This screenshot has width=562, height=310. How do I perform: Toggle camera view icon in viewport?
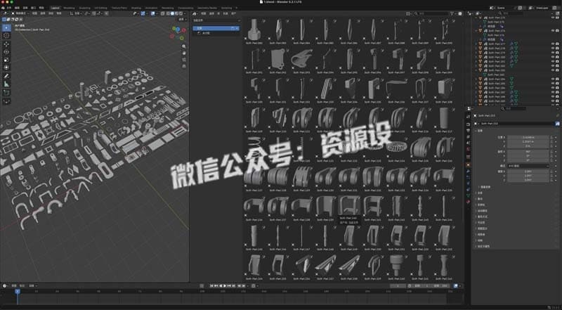coord(184,59)
